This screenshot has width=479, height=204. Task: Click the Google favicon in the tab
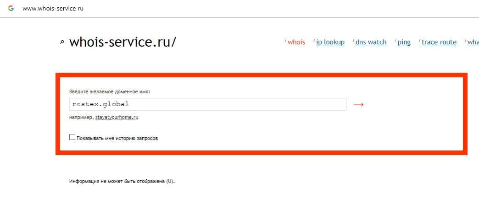pos(11,9)
